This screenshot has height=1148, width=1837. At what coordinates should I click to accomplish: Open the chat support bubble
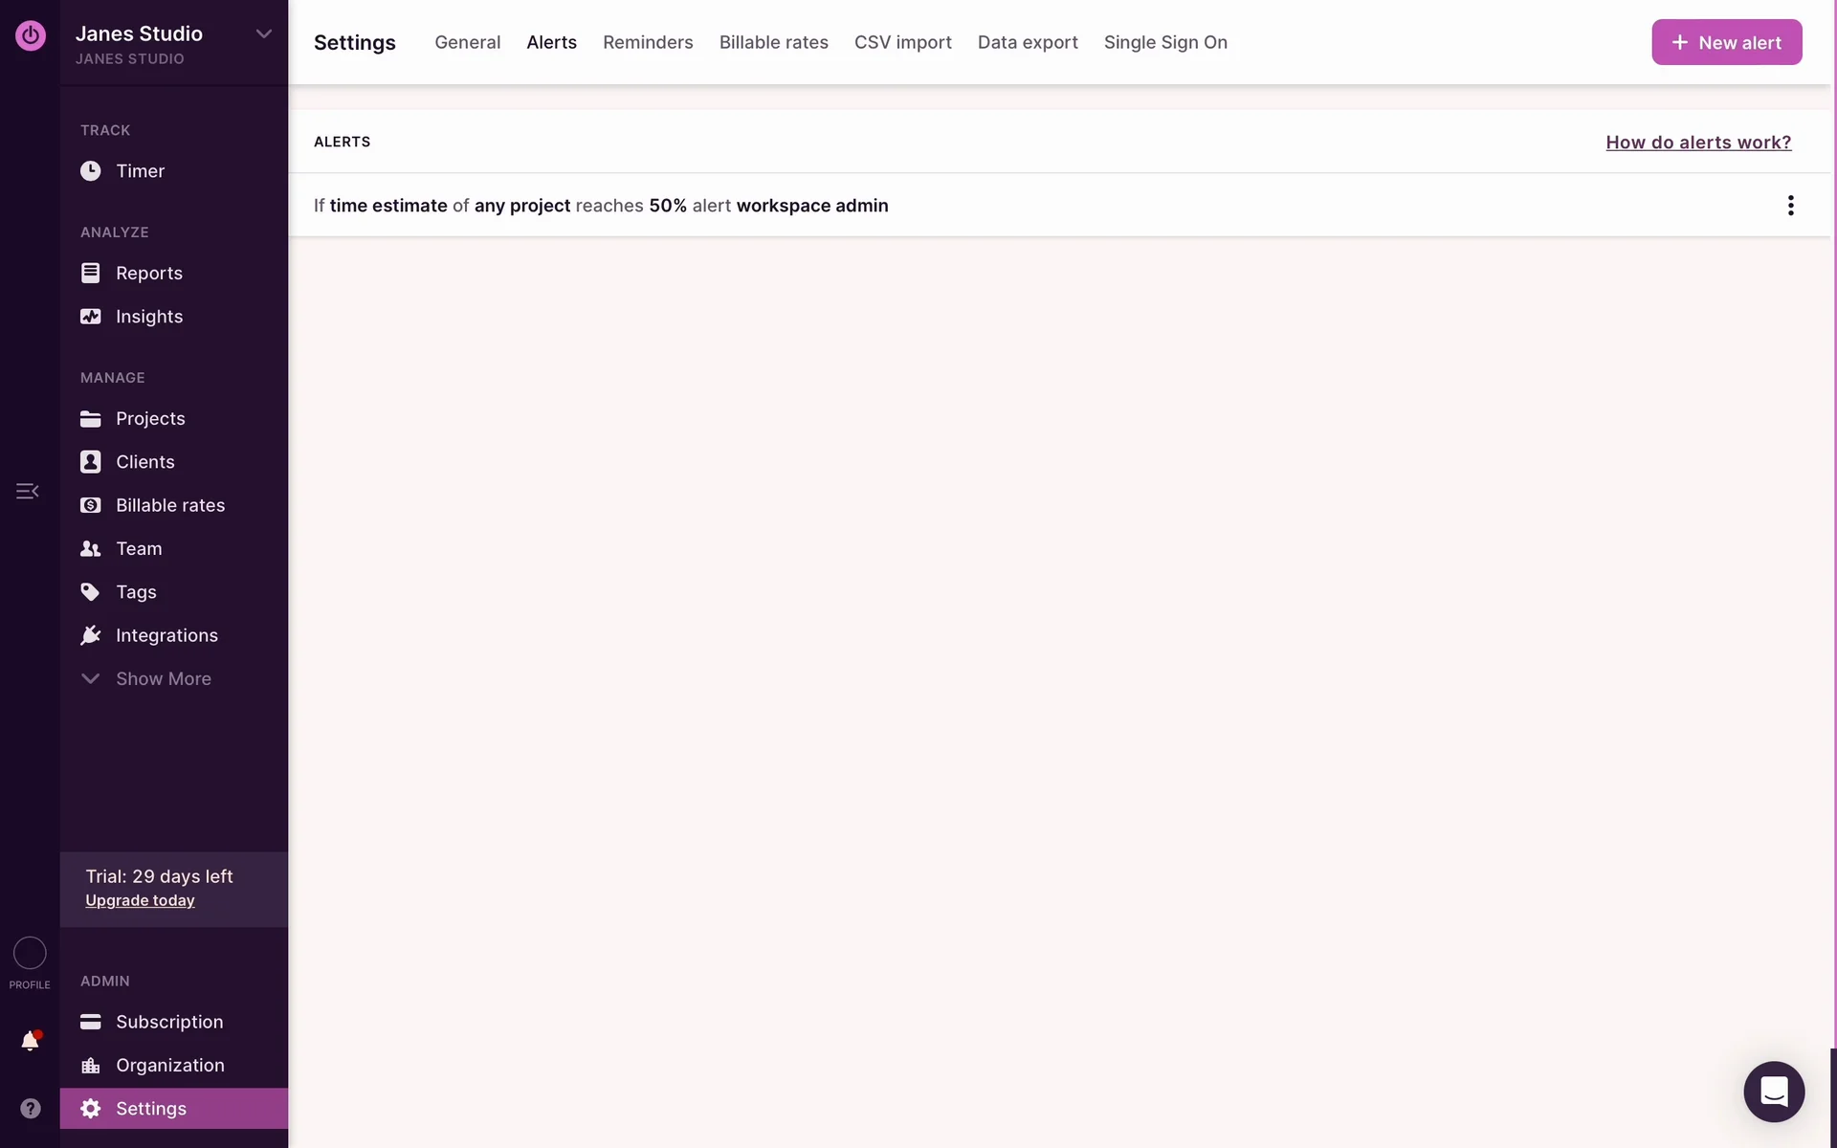pos(1773,1092)
